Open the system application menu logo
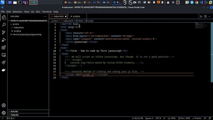 pyautogui.click(x=3, y=2)
